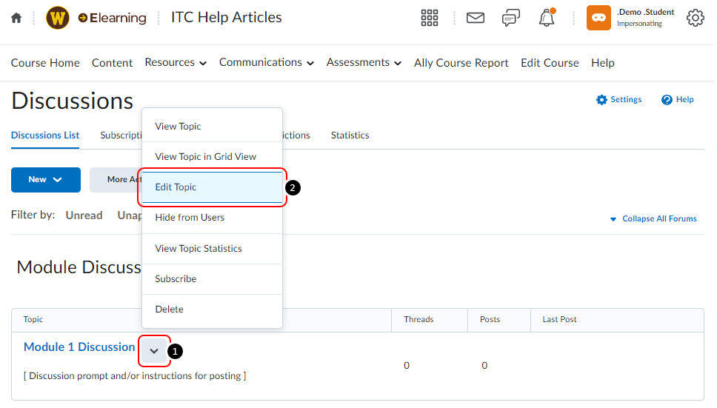Viewport: 717px width, 408px height.
Task: Open Ally Course Report
Action: pos(463,63)
